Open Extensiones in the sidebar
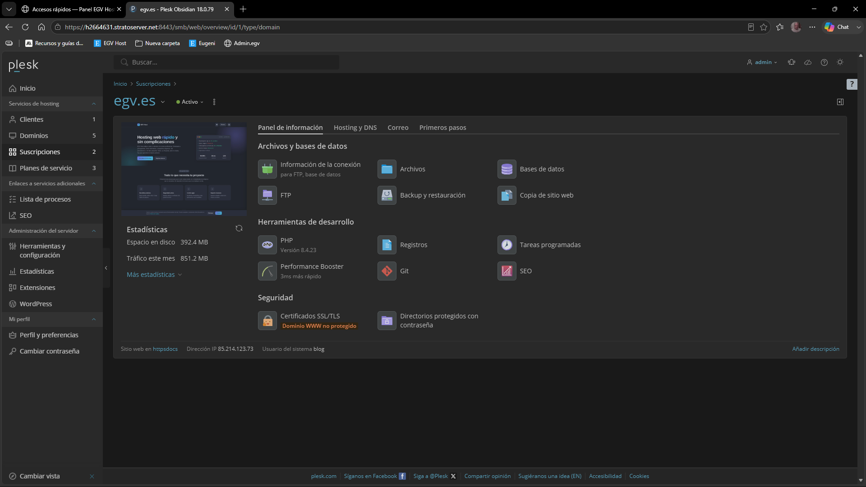Viewport: 866px width, 487px height. point(52,288)
